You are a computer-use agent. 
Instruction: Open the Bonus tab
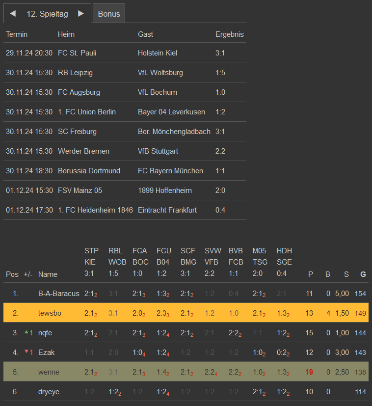pos(109,14)
